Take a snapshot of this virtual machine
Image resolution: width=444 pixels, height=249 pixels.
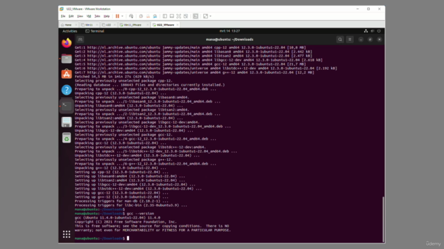(141, 16)
